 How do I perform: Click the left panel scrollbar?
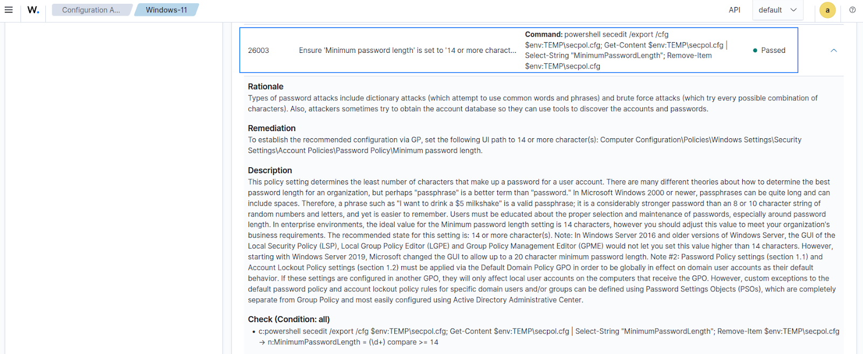pos(227,162)
